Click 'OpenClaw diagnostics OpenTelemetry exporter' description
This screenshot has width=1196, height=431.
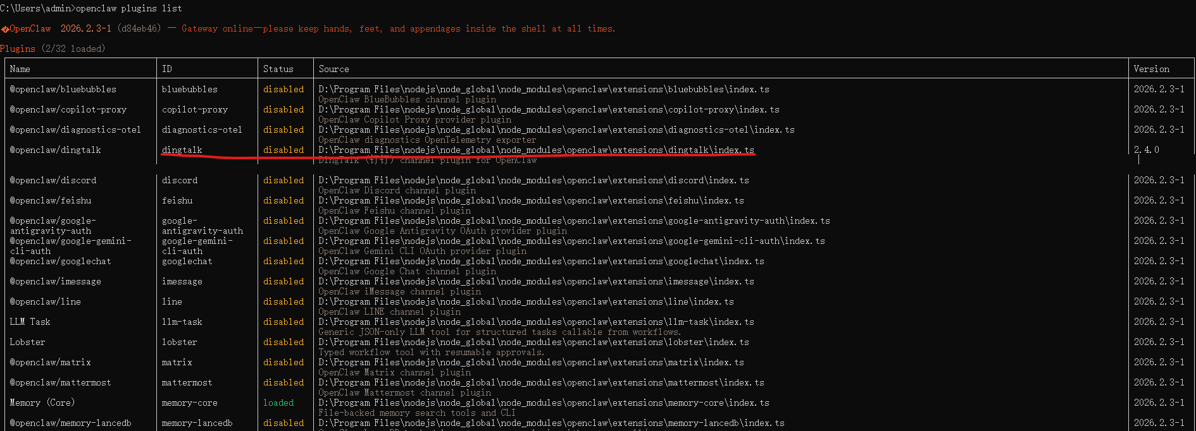pos(428,140)
